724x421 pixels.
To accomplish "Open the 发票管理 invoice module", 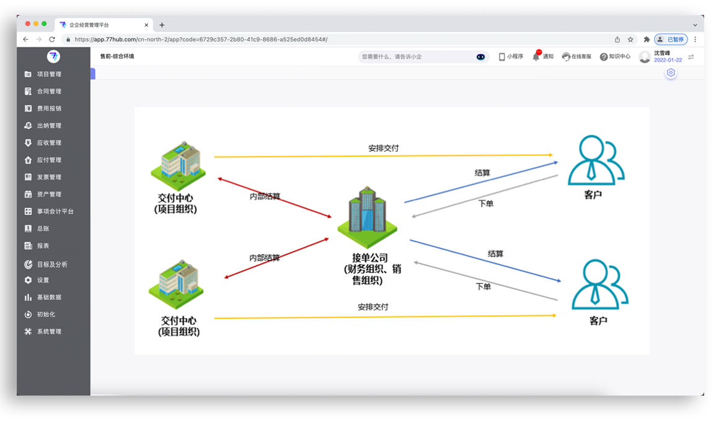I will point(48,177).
